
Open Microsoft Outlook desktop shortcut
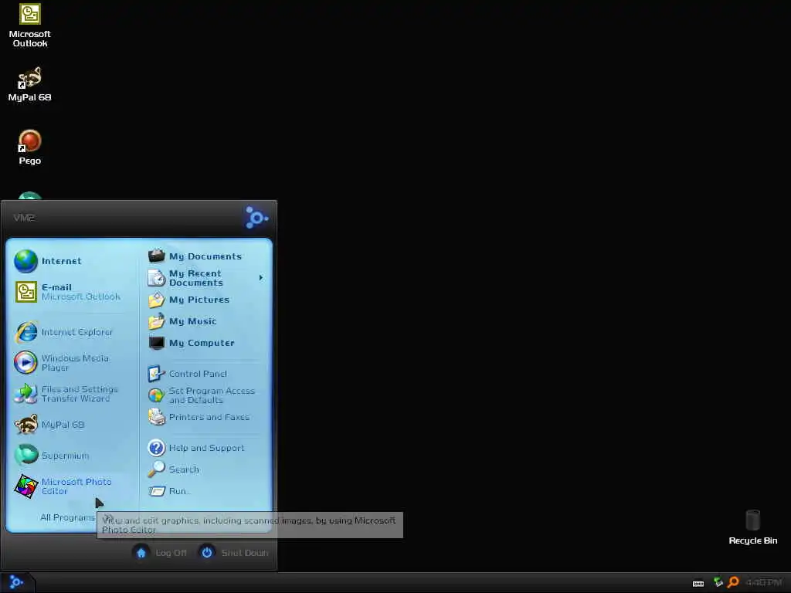point(30,25)
